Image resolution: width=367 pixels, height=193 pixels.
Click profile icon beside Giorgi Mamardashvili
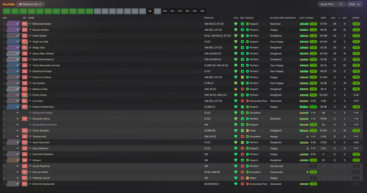pyautogui.click(x=30, y=125)
